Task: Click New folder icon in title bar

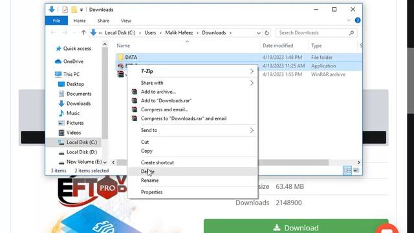Action: [x=74, y=10]
